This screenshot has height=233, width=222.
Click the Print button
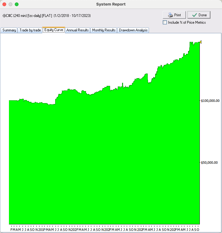click(x=174, y=15)
